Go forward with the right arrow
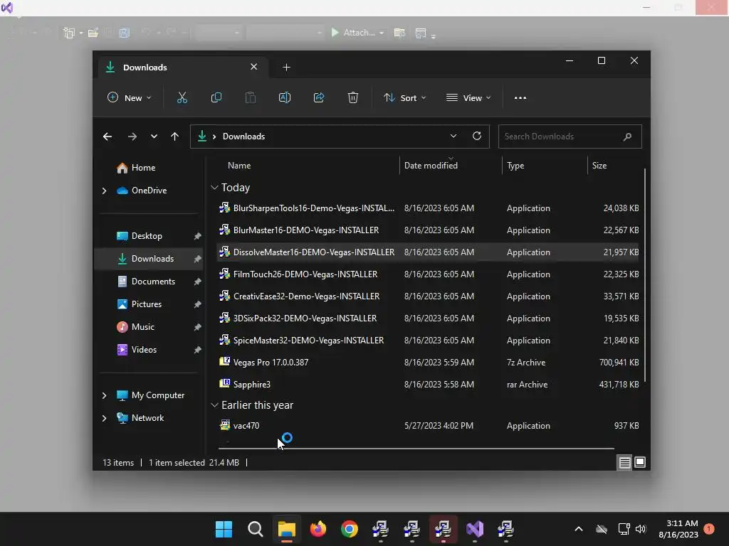Viewport: 729px width, 546px height. pos(132,136)
